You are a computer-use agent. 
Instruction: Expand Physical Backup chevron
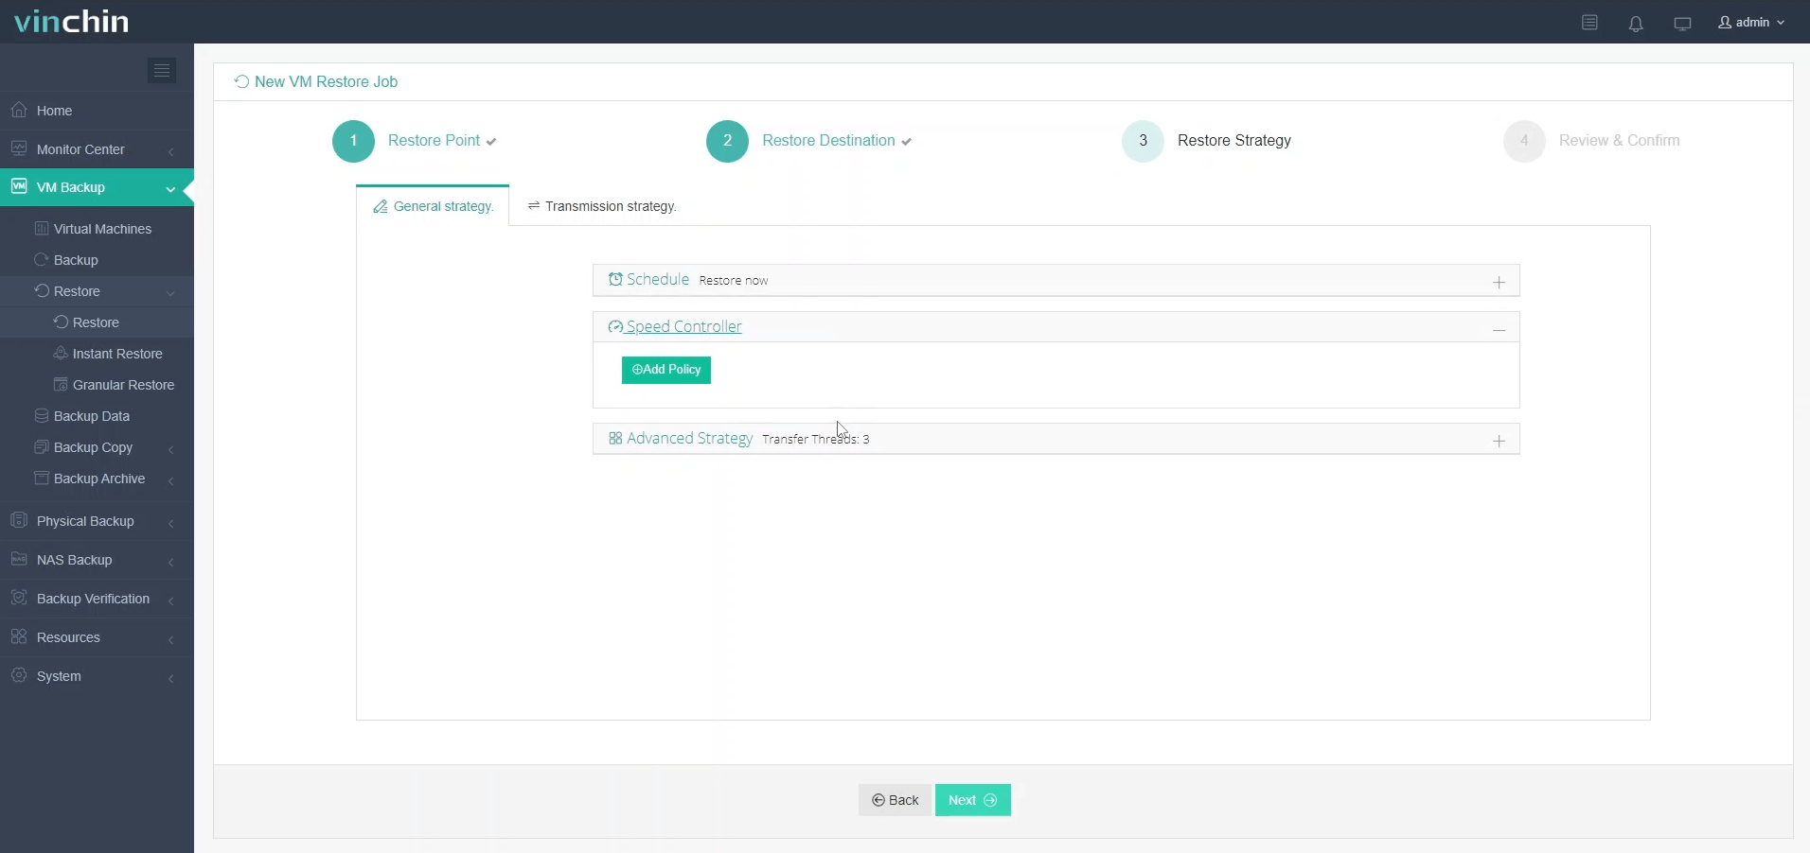click(171, 522)
